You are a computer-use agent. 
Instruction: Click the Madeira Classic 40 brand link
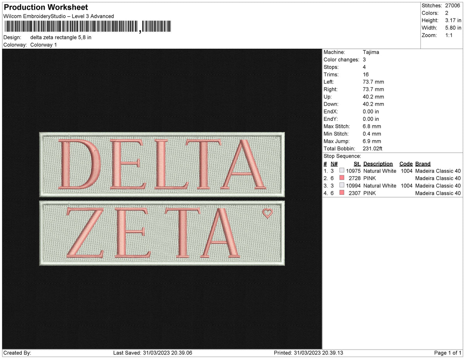pos(438,170)
